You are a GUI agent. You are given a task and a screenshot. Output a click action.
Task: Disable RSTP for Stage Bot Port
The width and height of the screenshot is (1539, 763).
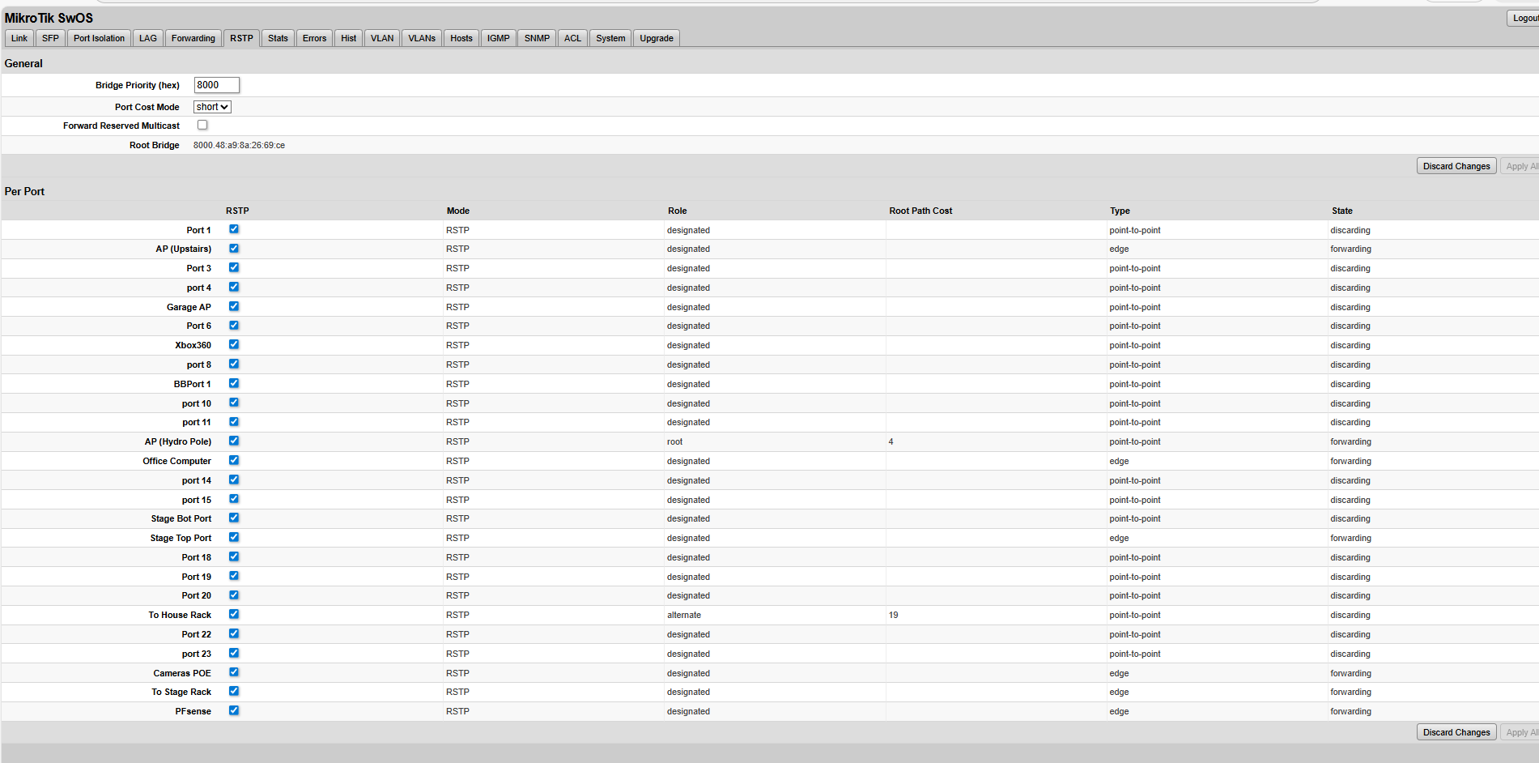coord(234,518)
